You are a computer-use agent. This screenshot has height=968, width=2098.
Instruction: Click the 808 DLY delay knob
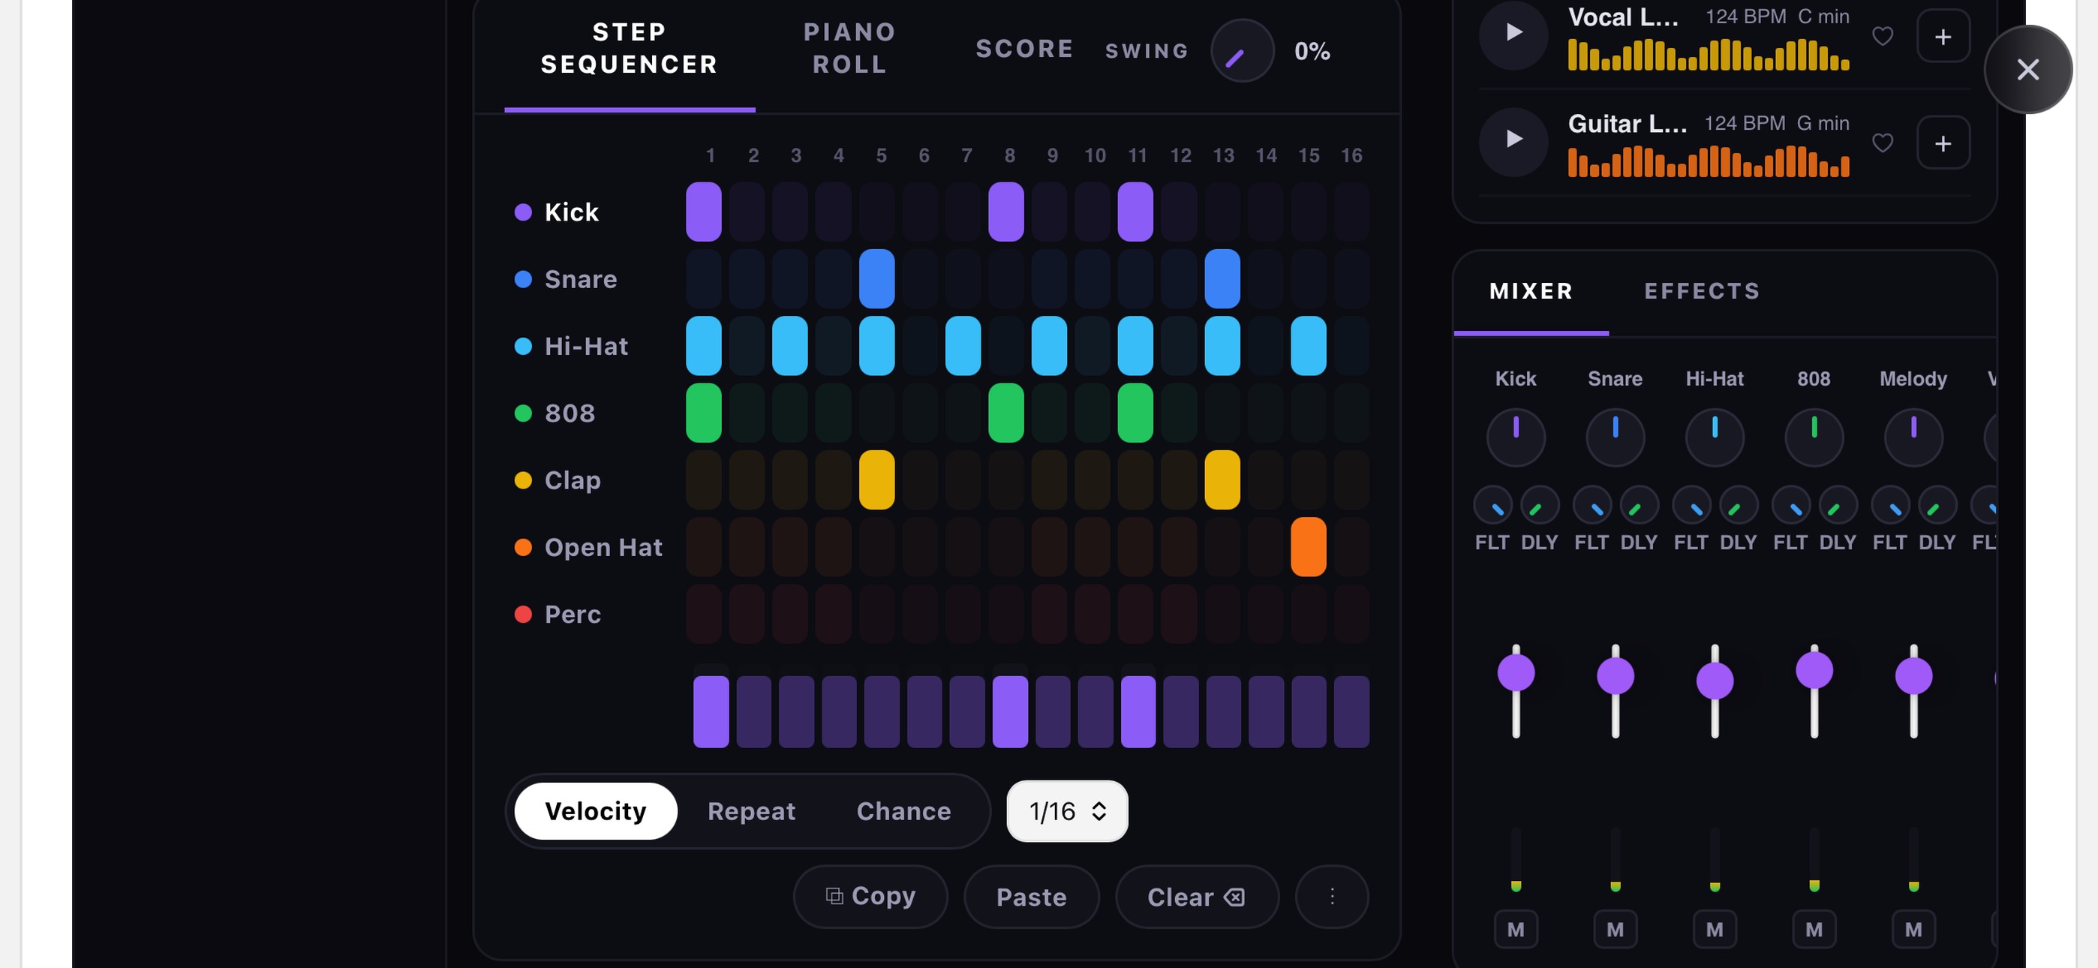(1838, 505)
